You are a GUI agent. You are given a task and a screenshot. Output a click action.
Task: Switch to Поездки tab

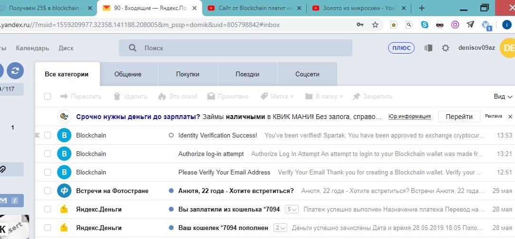(247, 74)
